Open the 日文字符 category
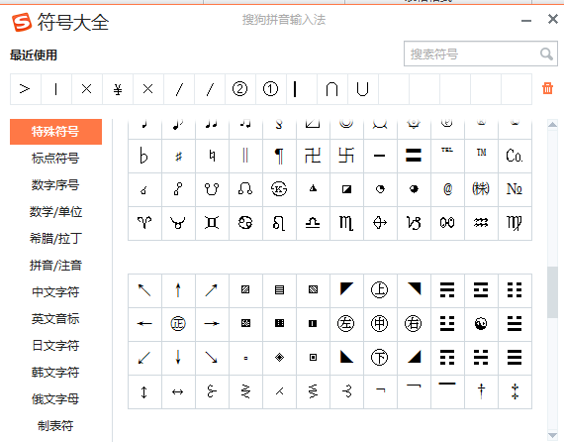The width and height of the screenshot is (564, 442). tap(55, 346)
